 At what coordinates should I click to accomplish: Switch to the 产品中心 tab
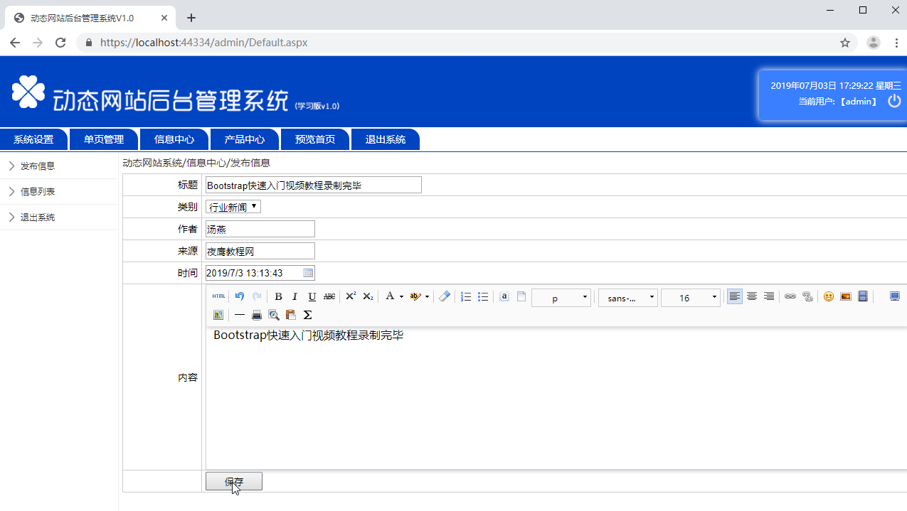coord(245,139)
